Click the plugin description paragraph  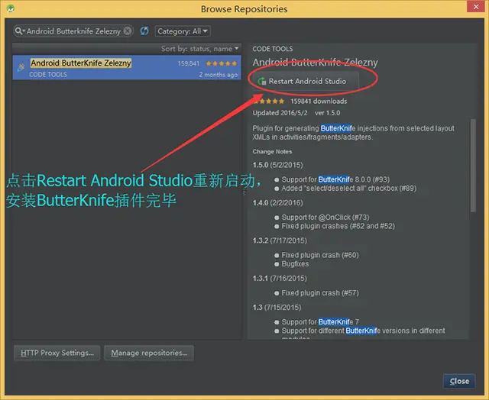[353, 133]
